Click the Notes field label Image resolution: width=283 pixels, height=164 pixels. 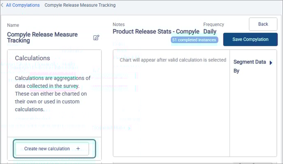pyautogui.click(x=119, y=25)
